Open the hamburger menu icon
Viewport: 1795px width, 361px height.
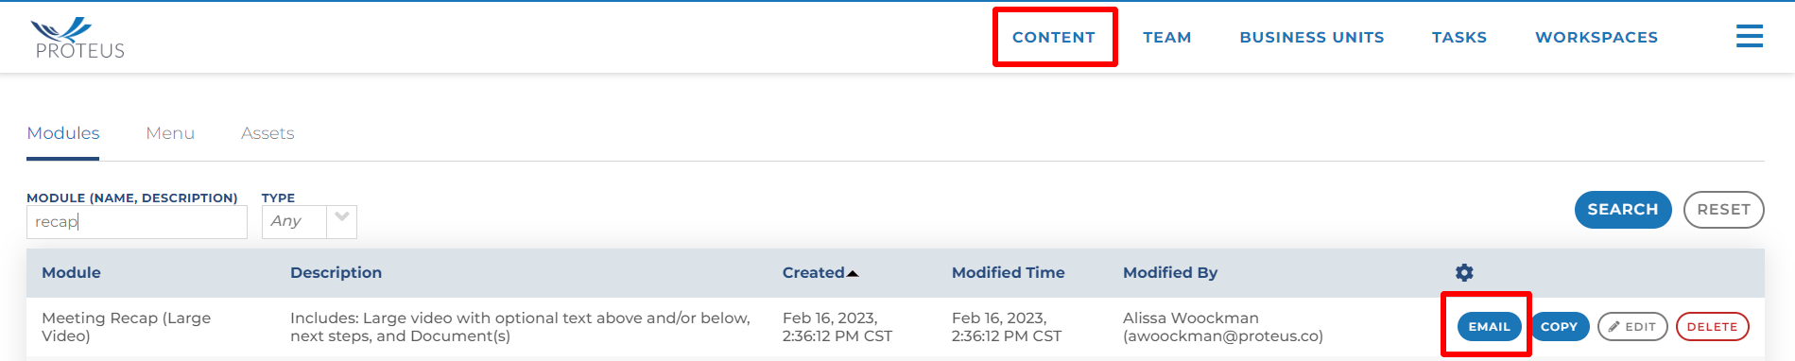pyautogui.click(x=1749, y=37)
